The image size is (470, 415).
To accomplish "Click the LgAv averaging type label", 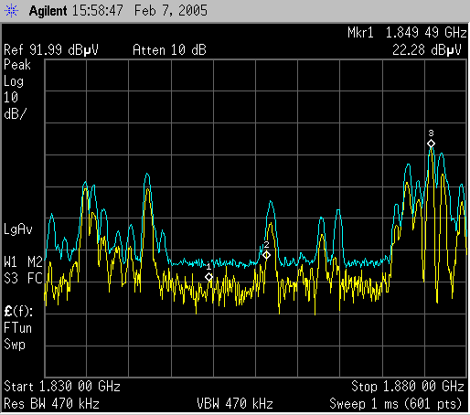I will [x=18, y=229].
